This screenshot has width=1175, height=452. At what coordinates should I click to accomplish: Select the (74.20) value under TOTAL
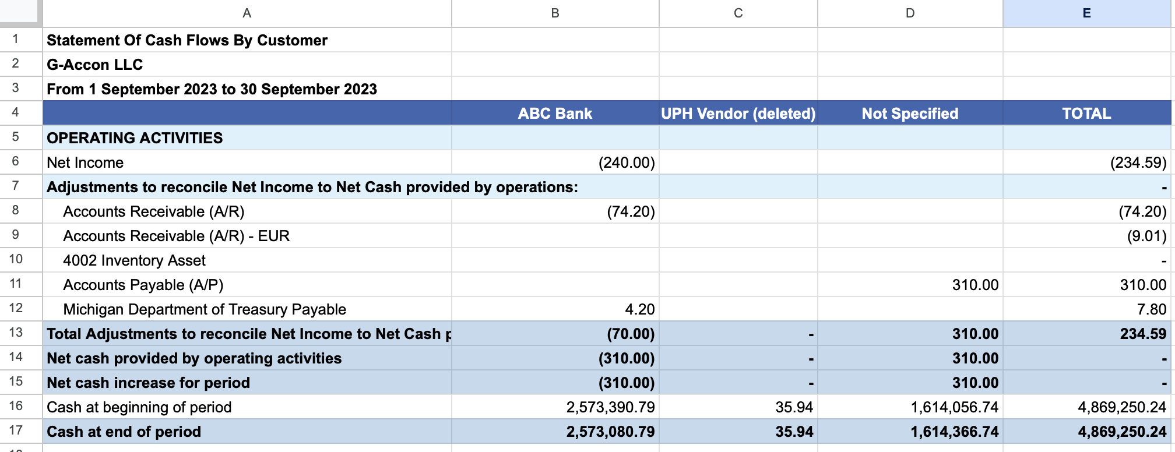(x=1086, y=211)
